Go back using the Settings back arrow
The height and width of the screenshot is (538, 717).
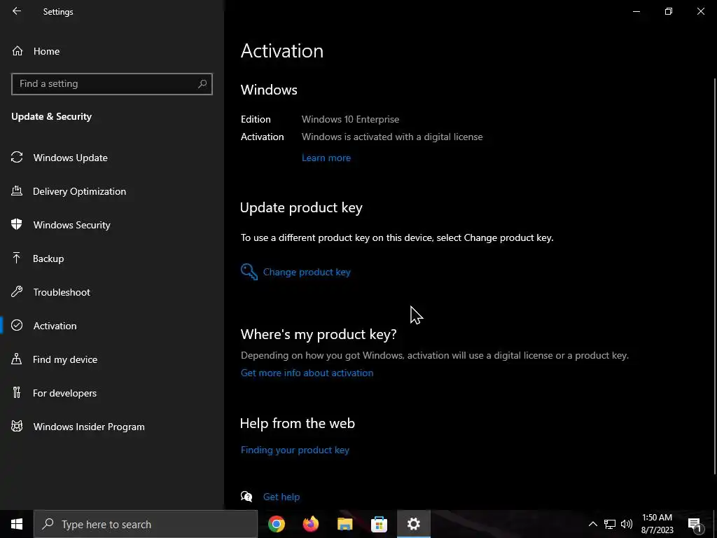coord(17,11)
